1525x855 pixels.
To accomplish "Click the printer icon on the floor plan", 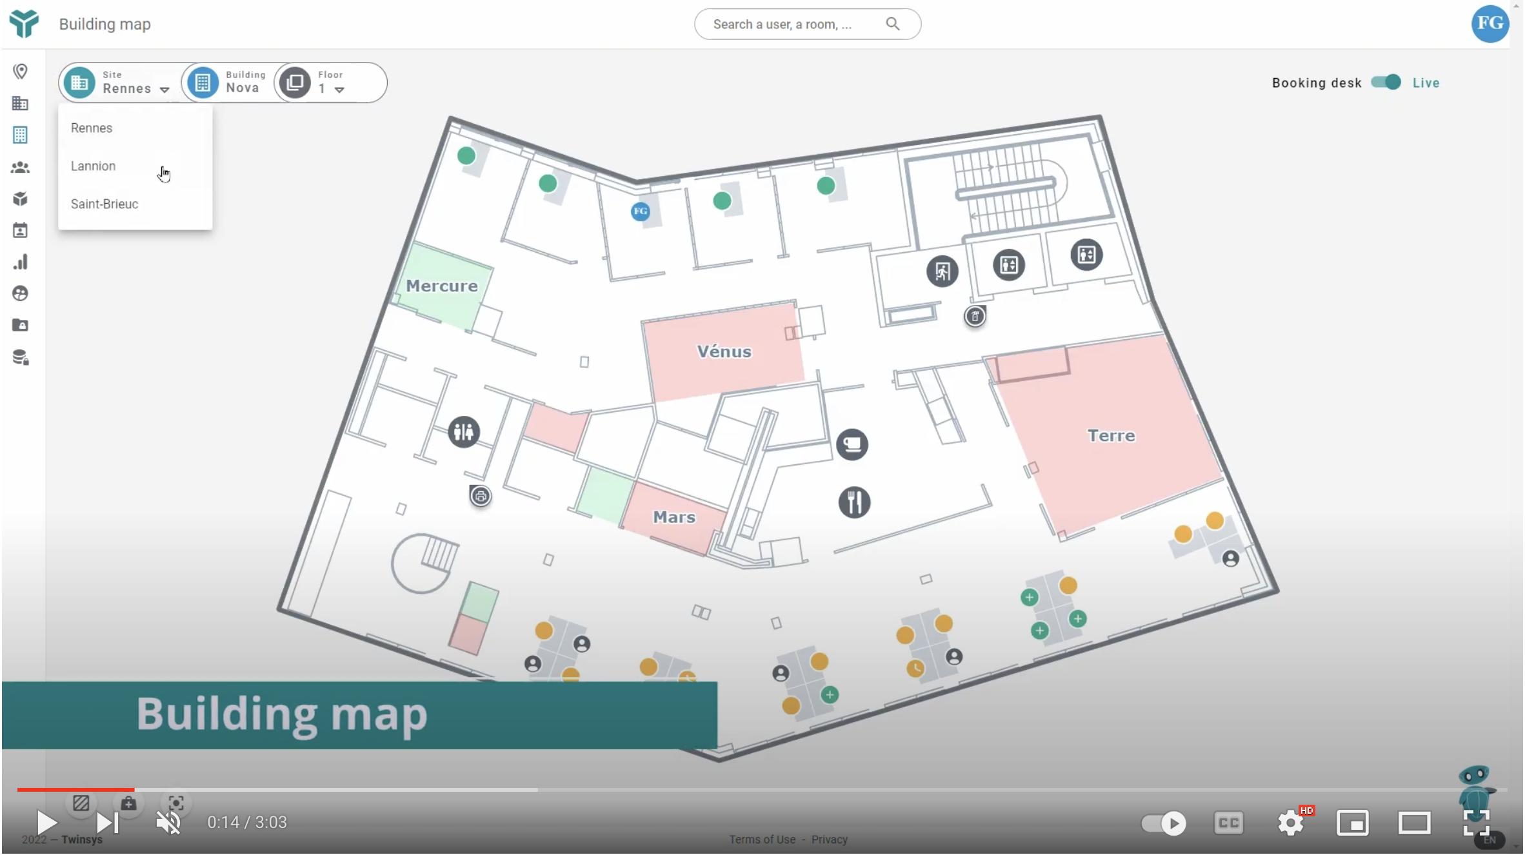I will (481, 496).
